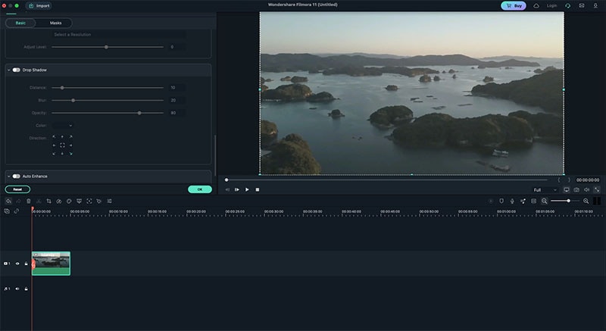Click the Adjust Level slider

[x=108, y=47]
